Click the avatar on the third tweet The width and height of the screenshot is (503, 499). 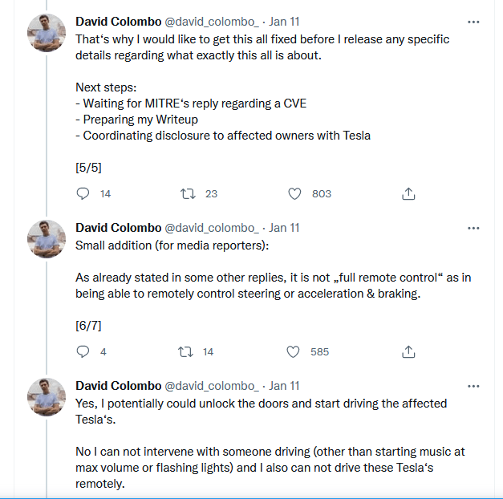tap(47, 397)
